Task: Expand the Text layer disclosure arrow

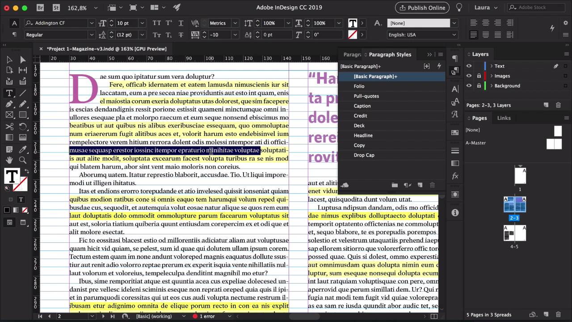Action: [x=492, y=66]
